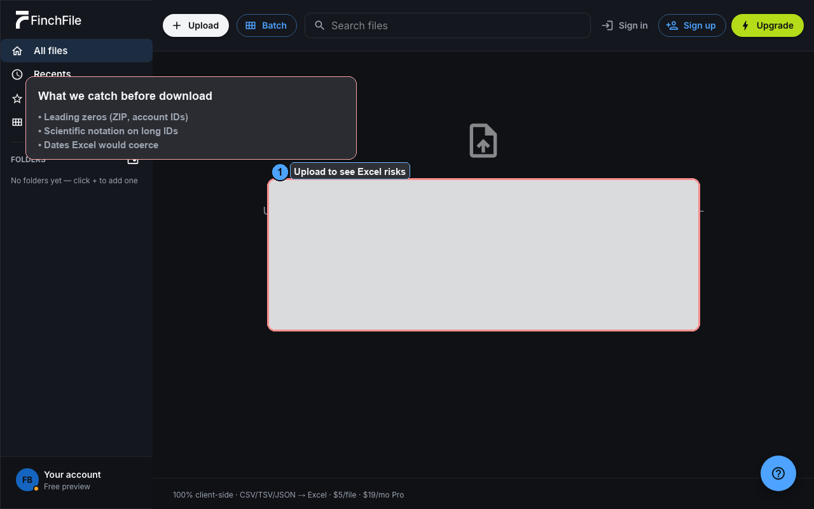Choose Sign up
The height and width of the screenshot is (509, 814).
pyautogui.click(x=692, y=25)
